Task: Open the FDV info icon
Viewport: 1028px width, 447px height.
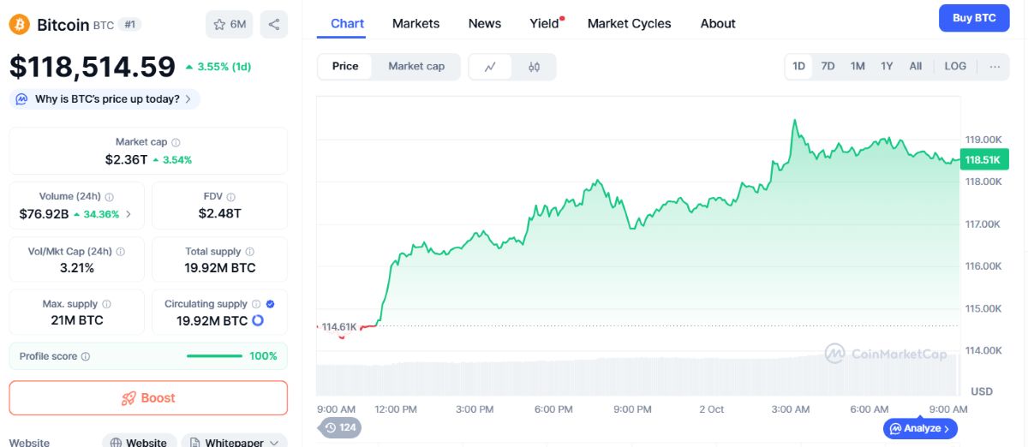Action: tap(231, 197)
